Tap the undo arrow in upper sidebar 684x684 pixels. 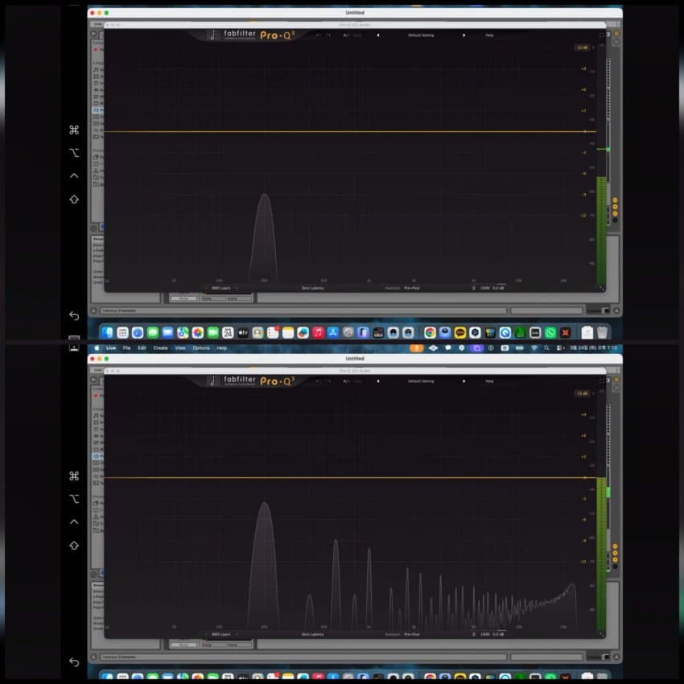click(x=74, y=315)
